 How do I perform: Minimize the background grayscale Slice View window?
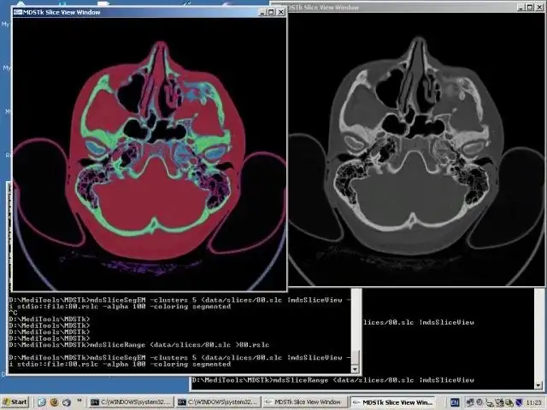click(x=521, y=7)
